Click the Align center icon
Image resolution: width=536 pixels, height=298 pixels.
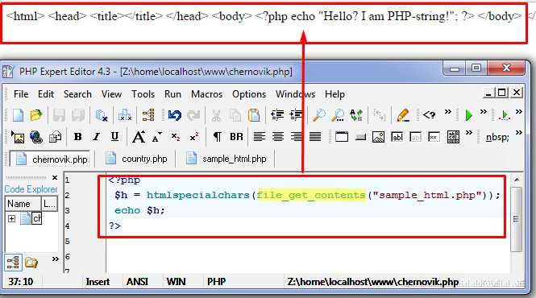click(x=278, y=137)
